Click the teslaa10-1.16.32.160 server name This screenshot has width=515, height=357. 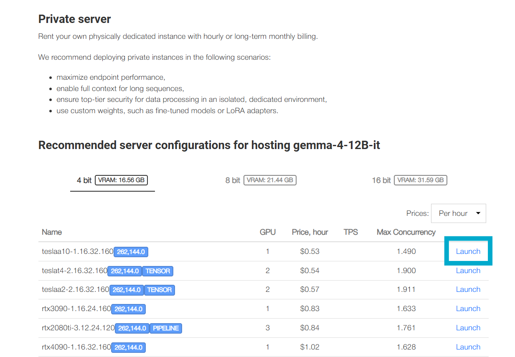78,251
